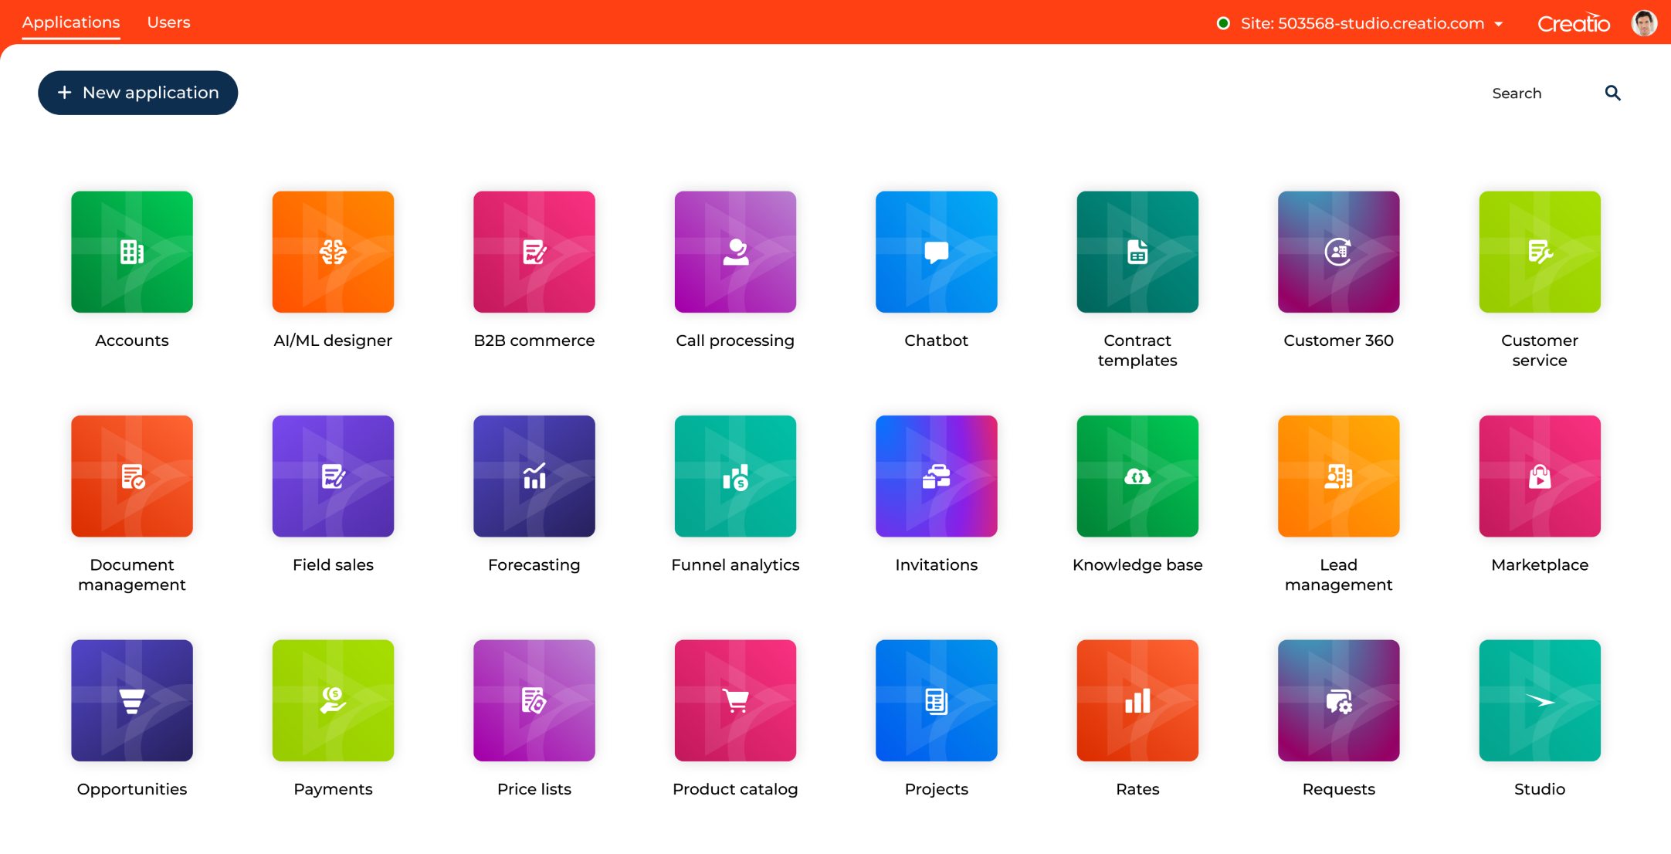Open the Knowledge base app

[x=1137, y=476]
